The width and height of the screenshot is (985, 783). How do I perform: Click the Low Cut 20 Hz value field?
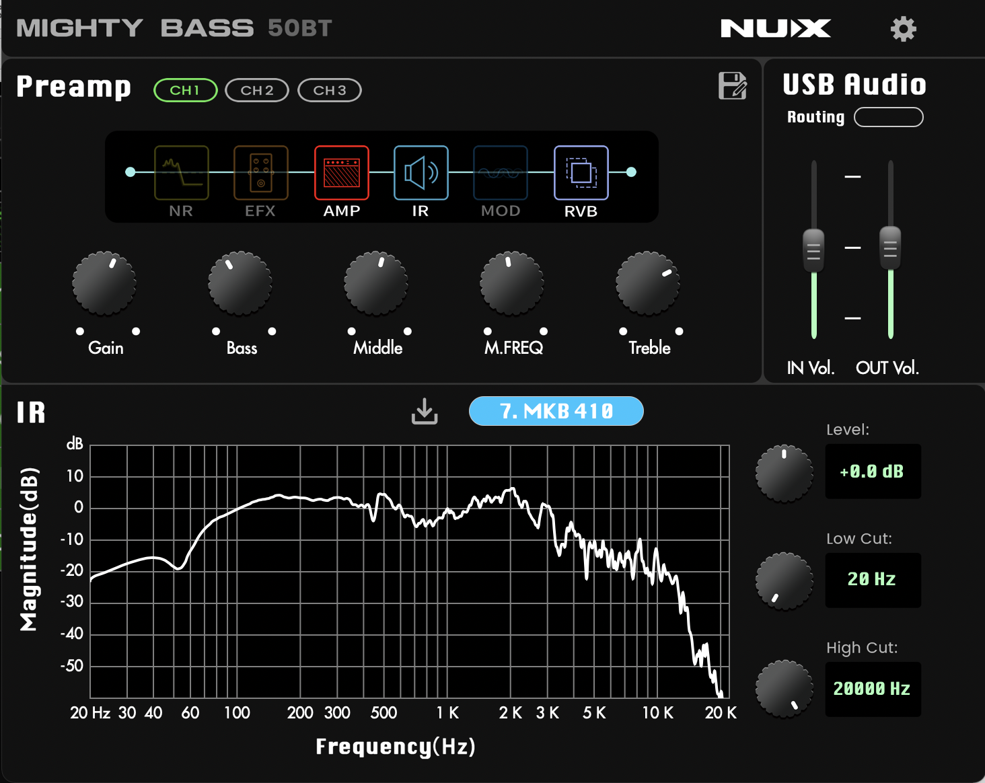(873, 579)
